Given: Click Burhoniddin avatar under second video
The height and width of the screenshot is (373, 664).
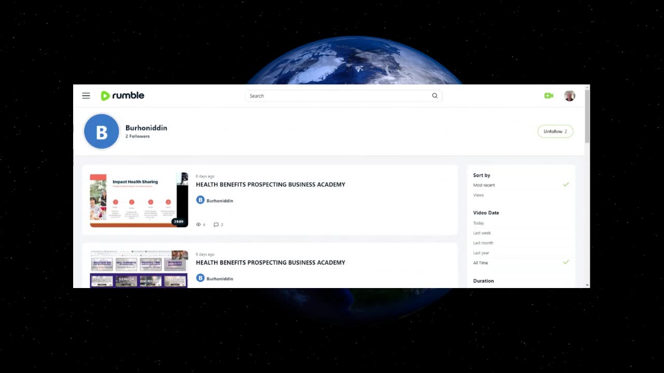Looking at the screenshot, I should (x=200, y=278).
